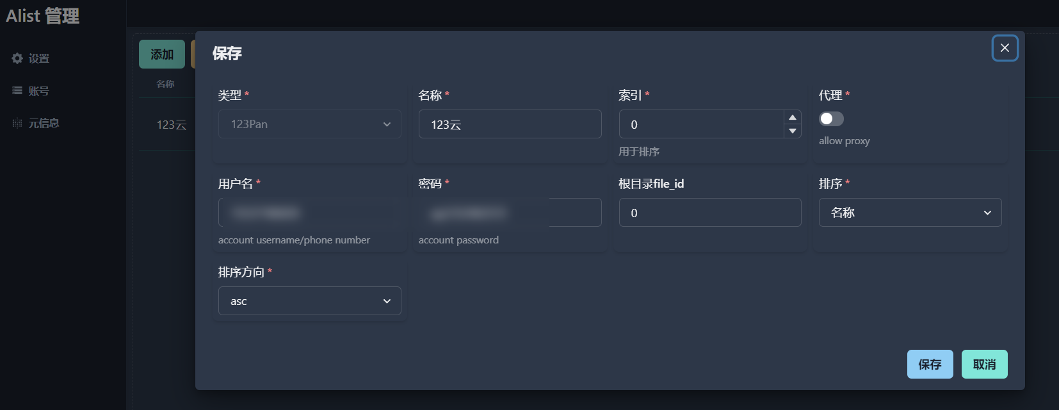Select the 元信息 menu item
This screenshot has height=410, width=1059.
pos(44,123)
